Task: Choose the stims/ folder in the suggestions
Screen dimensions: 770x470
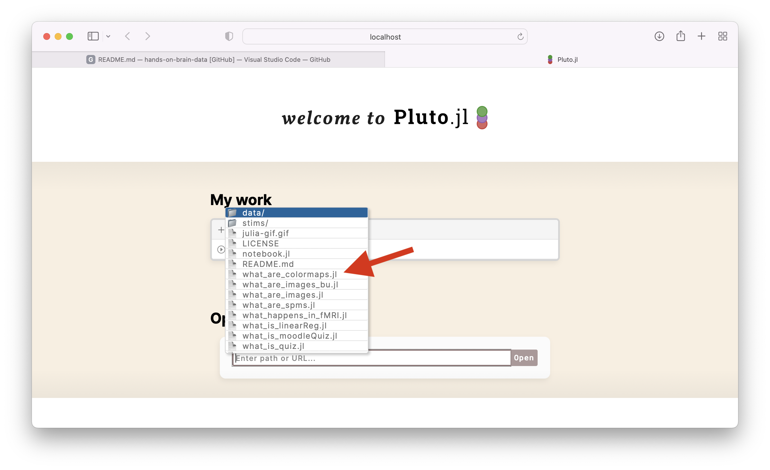Action: click(x=296, y=223)
